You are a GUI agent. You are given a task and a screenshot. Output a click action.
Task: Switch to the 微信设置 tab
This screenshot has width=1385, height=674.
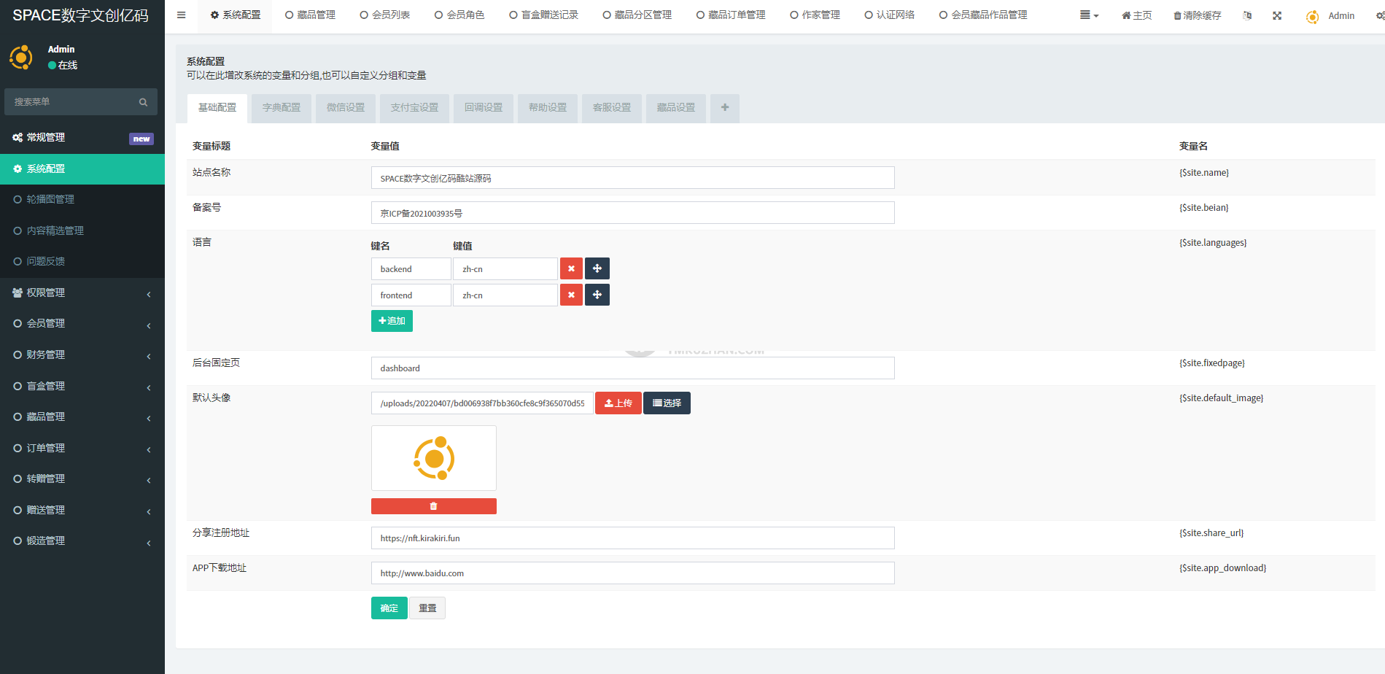345,108
